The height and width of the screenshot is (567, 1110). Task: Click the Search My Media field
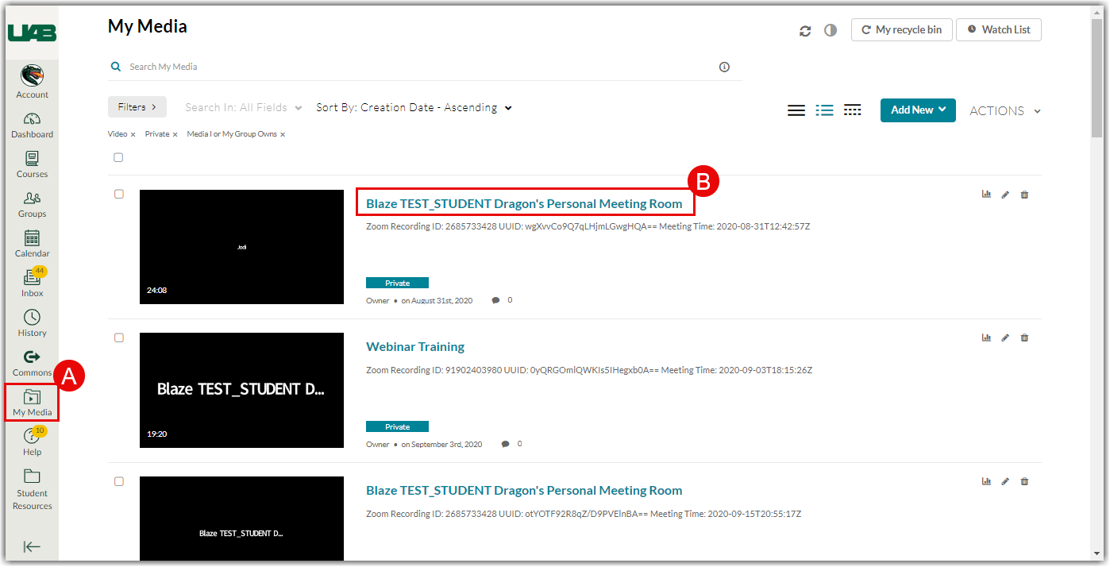(x=421, y=67)
